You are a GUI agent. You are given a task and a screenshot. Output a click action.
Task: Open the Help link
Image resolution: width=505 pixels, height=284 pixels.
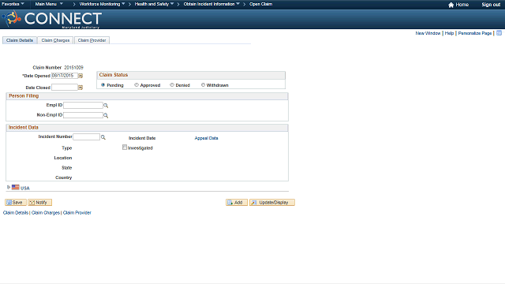pos(449,33)
